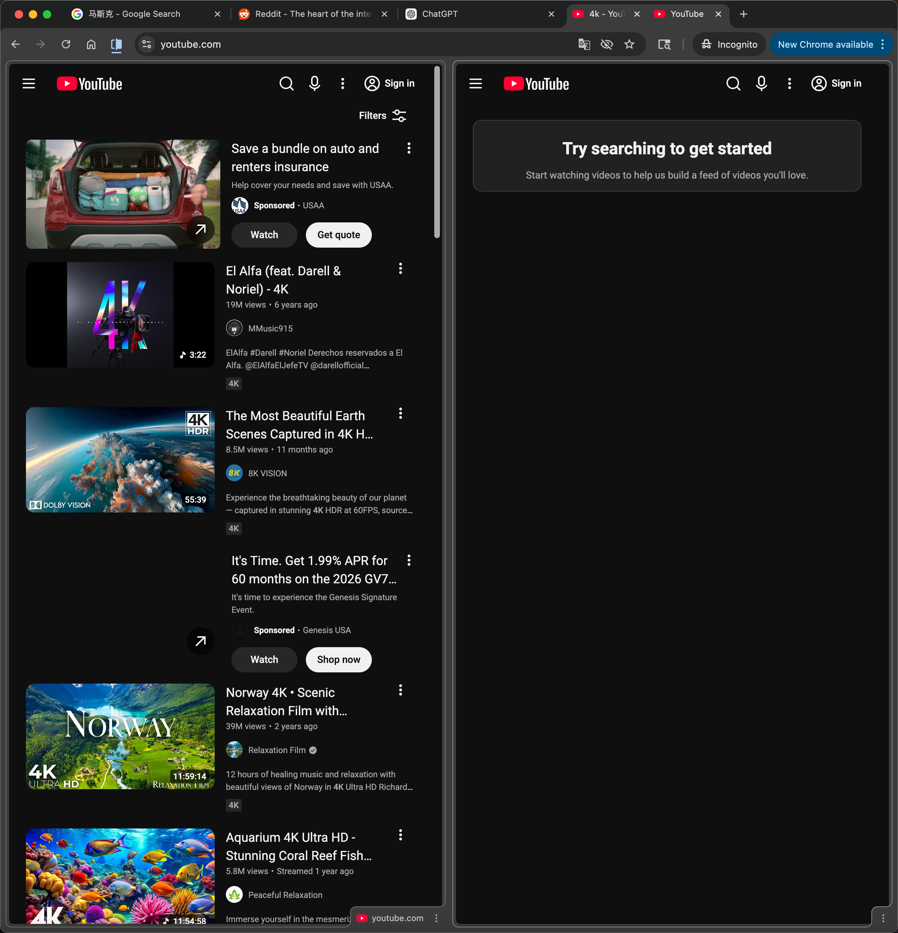The image size is (898, 933).
Task: Click the left pane YouTube search icon
Action: pos(286,84)
